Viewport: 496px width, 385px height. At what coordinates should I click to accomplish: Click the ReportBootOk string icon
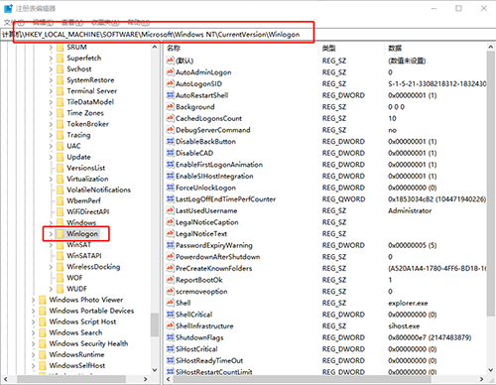pos(170,280)
